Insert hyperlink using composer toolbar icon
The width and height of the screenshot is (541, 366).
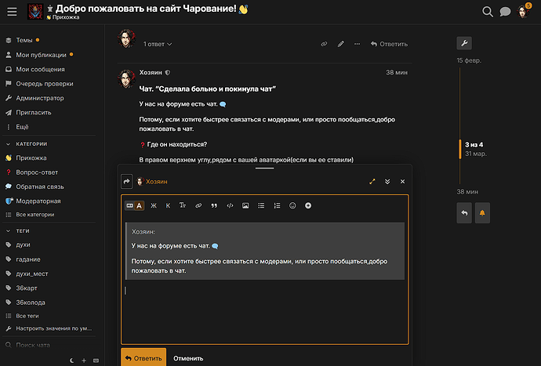tap(198, 205)
